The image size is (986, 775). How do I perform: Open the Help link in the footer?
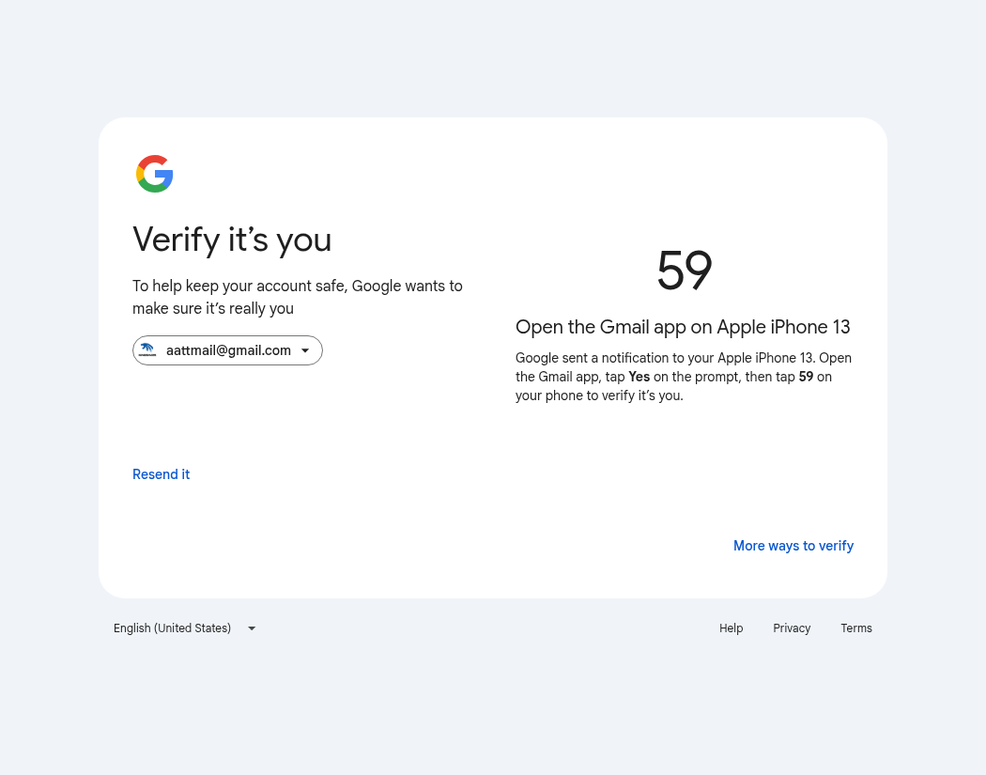click(731, 628)
